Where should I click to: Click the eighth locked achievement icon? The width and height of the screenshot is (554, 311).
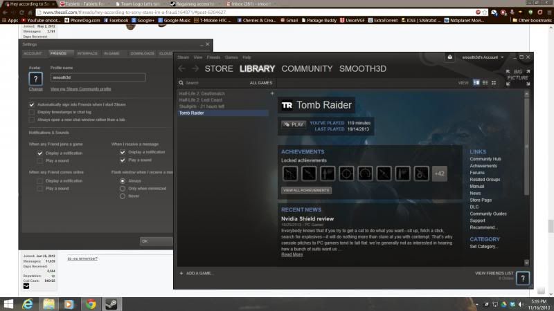coord(421,173)
